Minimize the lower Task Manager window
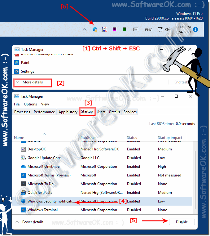This screenshot has height=236, width=210. coord(162,96)
